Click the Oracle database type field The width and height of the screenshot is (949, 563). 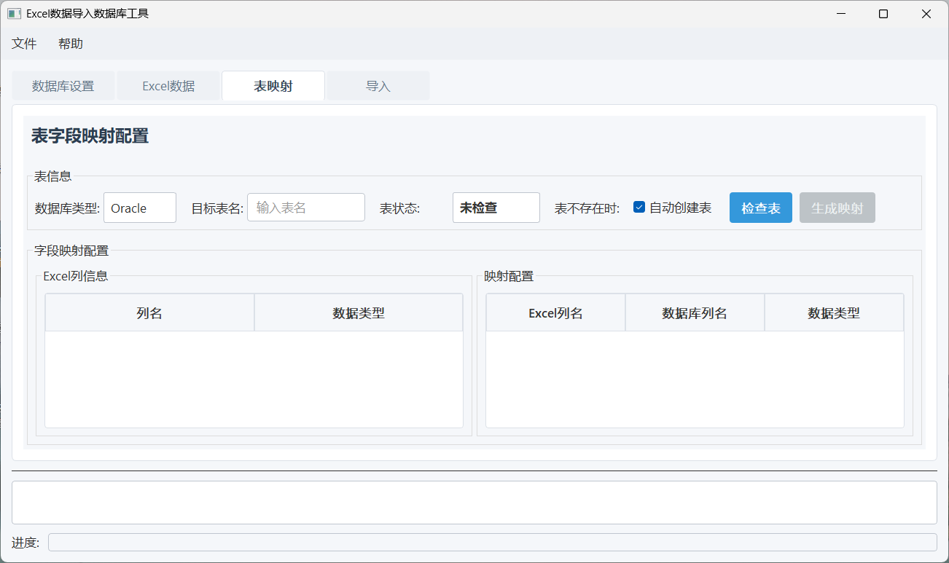point(140,208)
